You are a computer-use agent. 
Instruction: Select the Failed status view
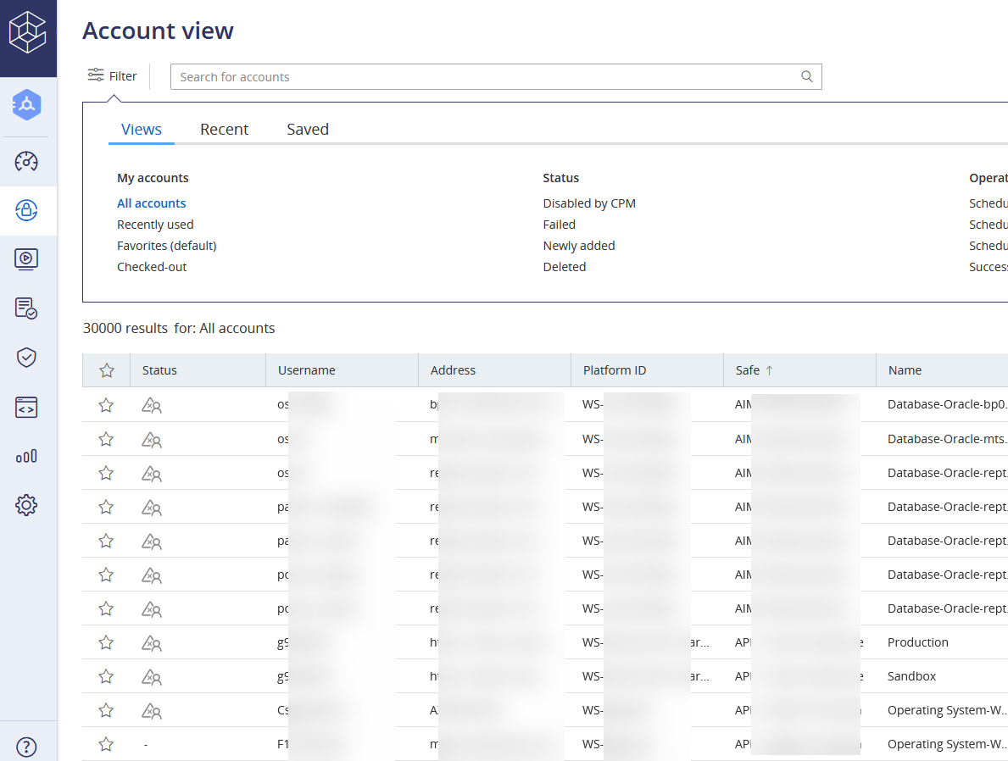tap(559, 225)
